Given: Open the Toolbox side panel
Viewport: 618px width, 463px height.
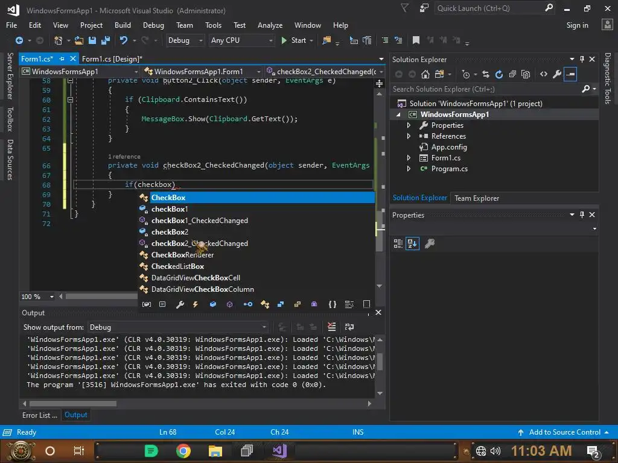Looking at the screenshot, I should pos(10,119).
